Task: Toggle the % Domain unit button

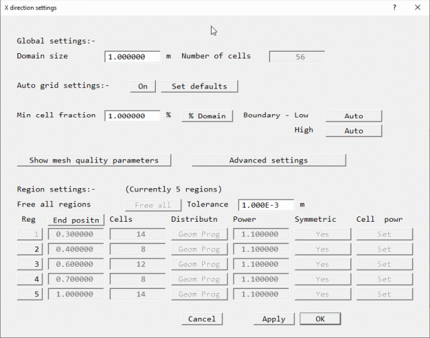Action: coord(207,116)
